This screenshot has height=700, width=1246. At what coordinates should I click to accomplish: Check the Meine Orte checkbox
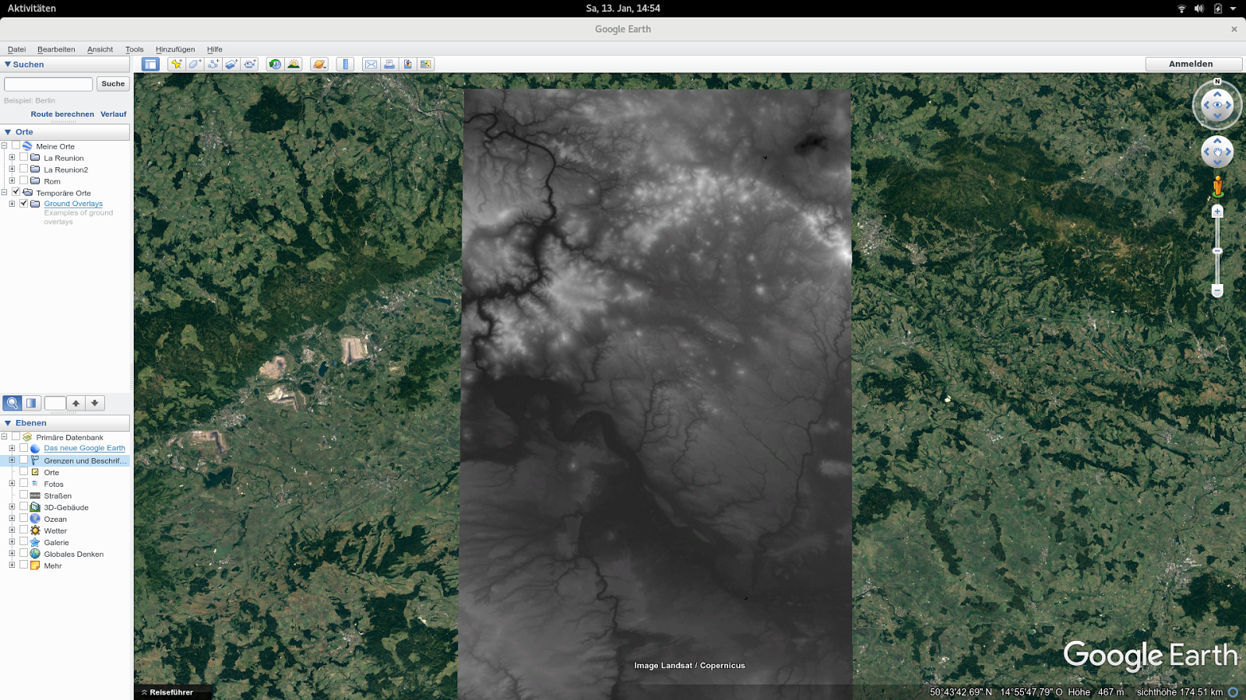point(16,145)
